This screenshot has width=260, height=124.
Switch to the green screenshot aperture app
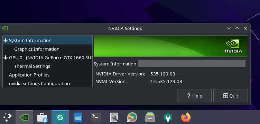[x=60, y=117]
